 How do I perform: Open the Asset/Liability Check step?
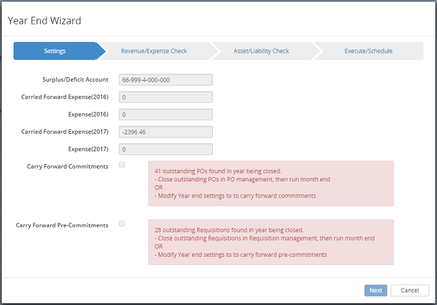pyautogui.click(x=261, y=51)
